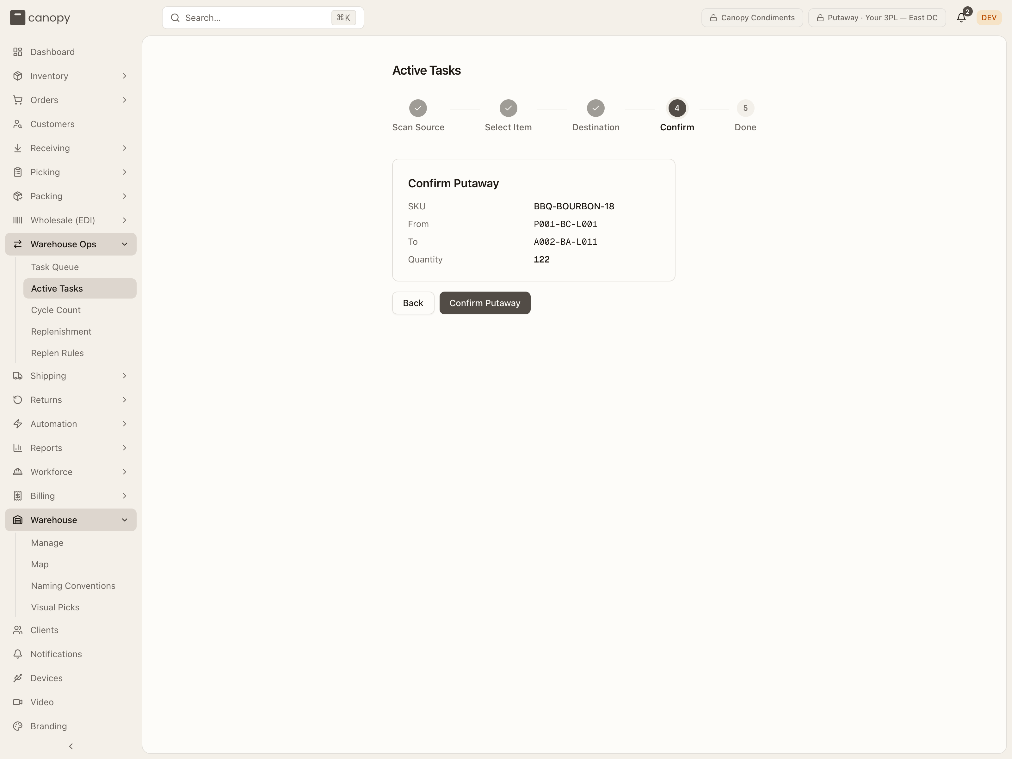Click the Devices plug icon
Viewport: 1012px width, 759px height.
pyautogui.click(x=17, y=678)
